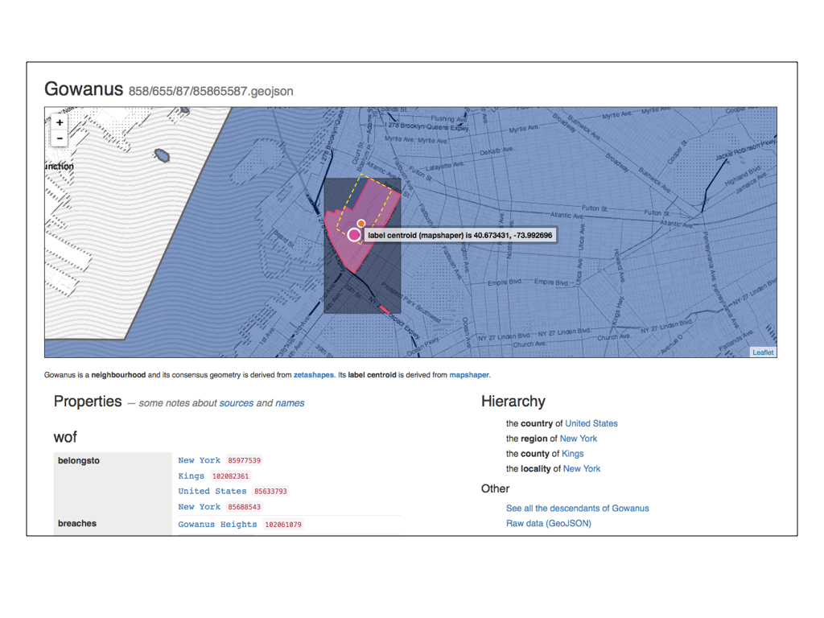Image resolution: width=824 pixels, height=618 pixels.
Task: Click ID code 102082361
Action: tap(231, 476)
